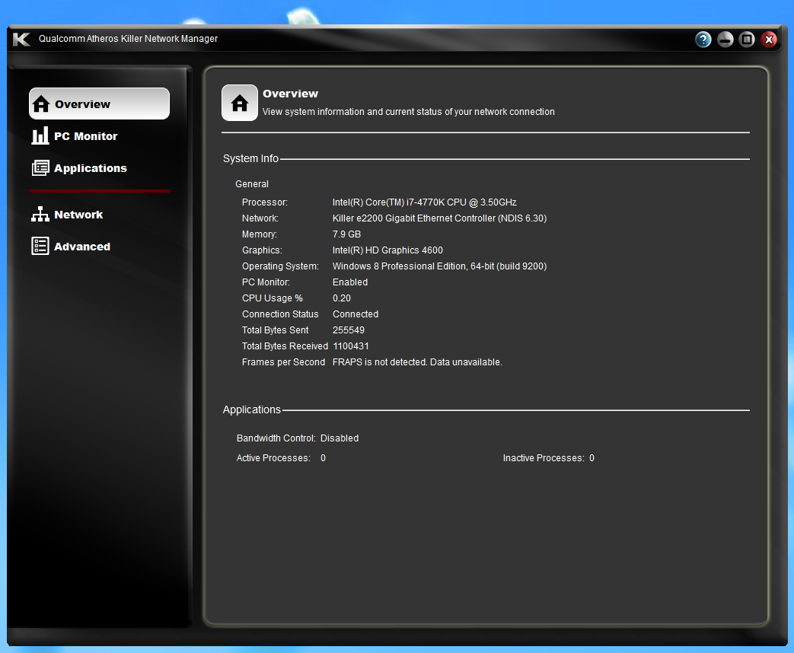Click the bytes received value '1100431'
Viewport: 794px width, 653px height.
[x=350, y=346]
